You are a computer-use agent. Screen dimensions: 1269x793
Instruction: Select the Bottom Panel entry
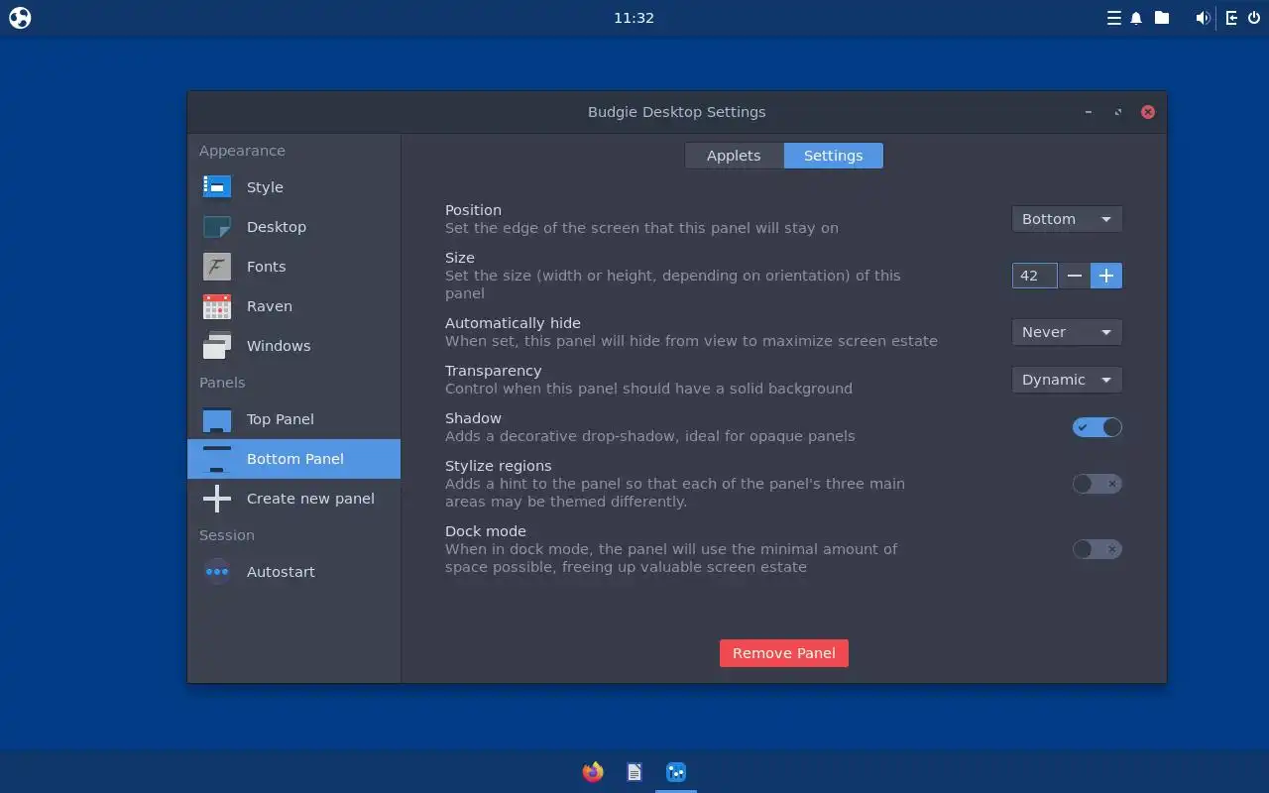pos(293,459)
